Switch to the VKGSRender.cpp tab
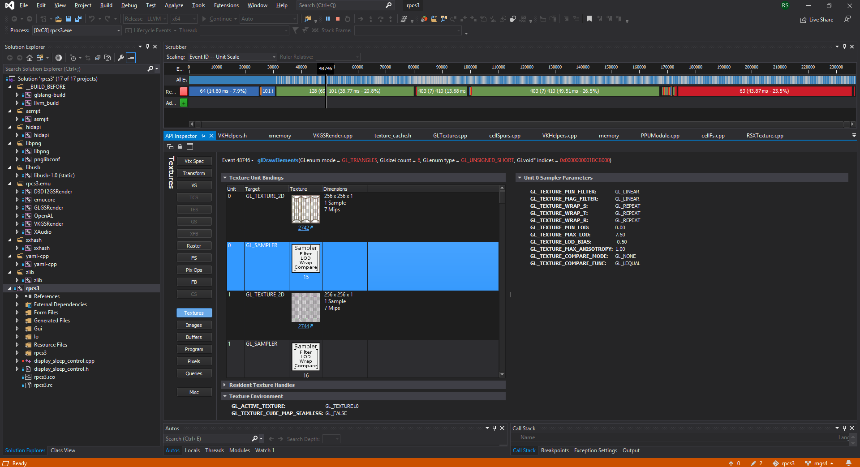This screenshot has height=467, width=860. (x=332, y=136)
